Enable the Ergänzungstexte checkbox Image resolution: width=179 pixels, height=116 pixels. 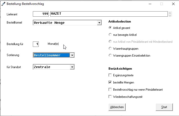[x=110, y=75]
